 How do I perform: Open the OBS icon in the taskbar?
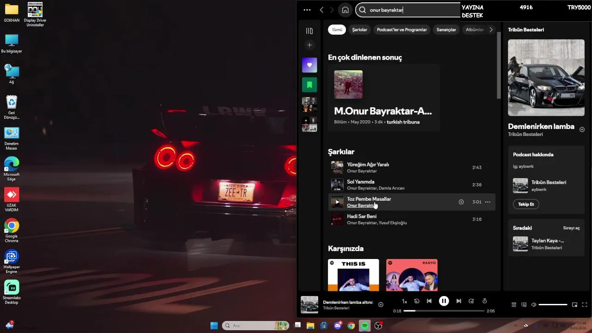378,326
